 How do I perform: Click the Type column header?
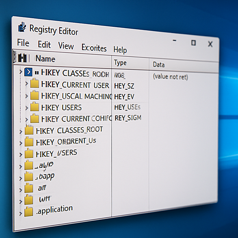coord(120,63)
